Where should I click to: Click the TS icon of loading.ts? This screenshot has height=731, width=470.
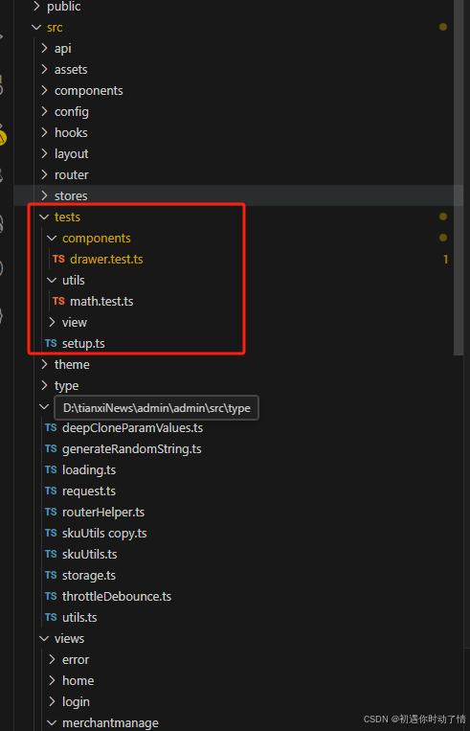coord(51,469)
